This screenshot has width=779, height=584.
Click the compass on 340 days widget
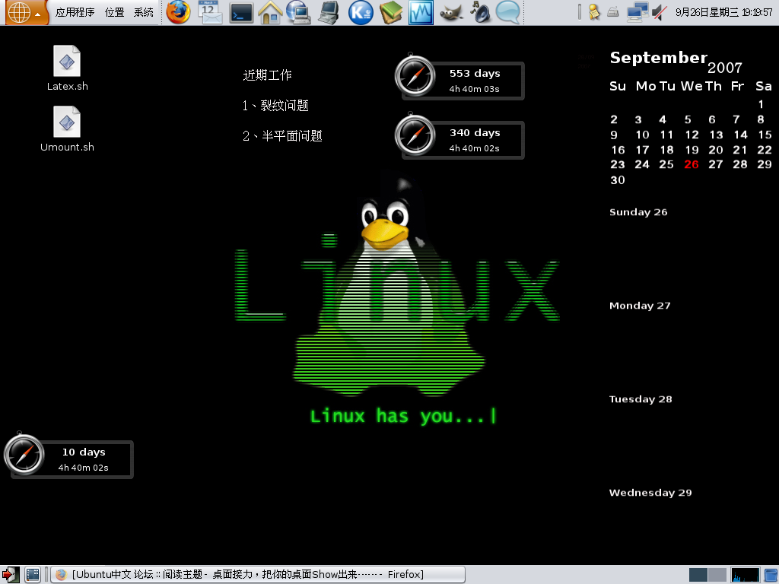(x=415, y=135)
